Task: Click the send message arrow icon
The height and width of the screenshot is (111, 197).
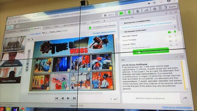Action: coord(185,98)
